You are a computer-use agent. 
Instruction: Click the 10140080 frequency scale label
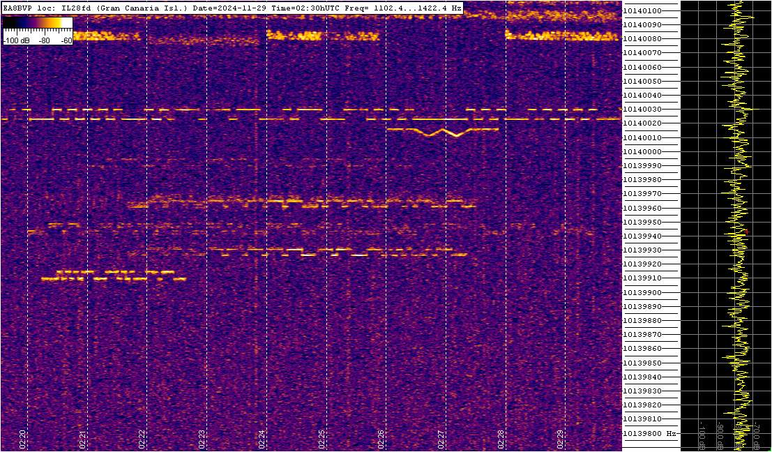point(642,39)
